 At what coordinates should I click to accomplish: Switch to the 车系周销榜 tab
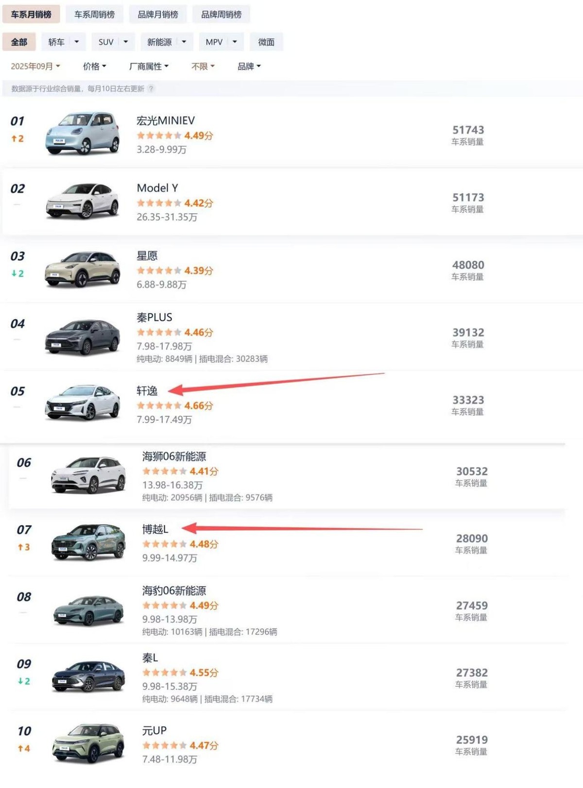point(94,15)
